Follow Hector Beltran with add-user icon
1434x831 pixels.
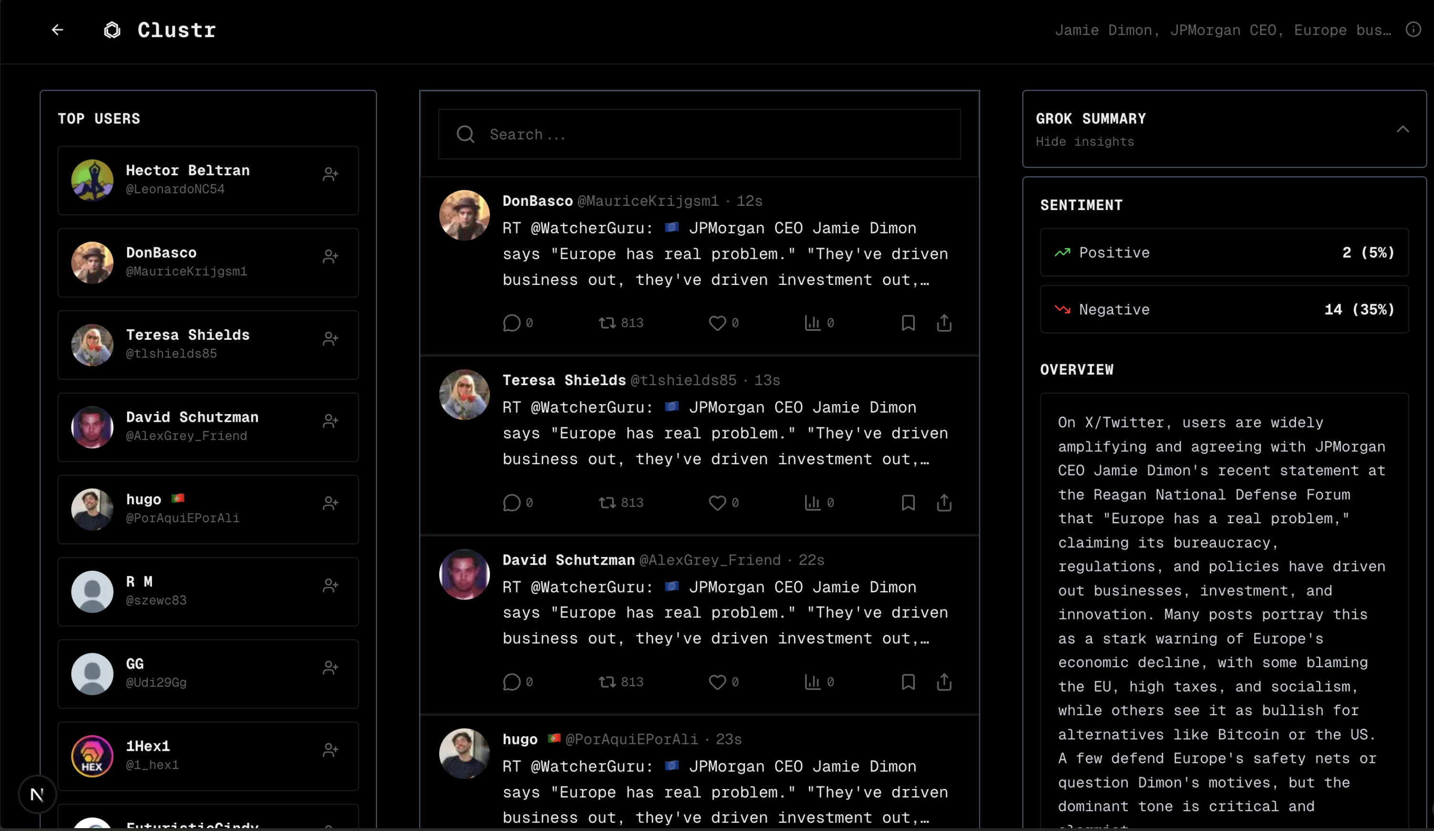pos(331,174)
